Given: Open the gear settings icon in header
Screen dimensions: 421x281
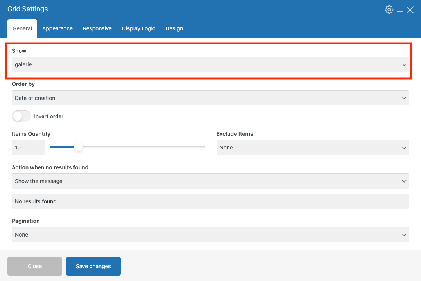Looking at the screenshot, I should coord(389,10).
